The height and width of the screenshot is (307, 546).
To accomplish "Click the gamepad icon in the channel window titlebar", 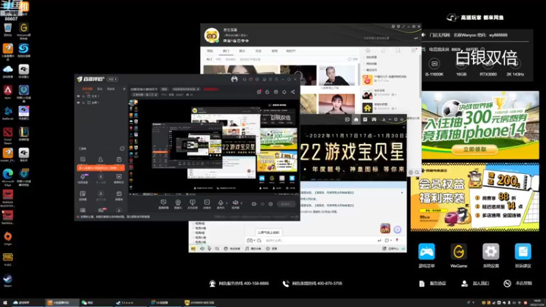I will point(373,119).
